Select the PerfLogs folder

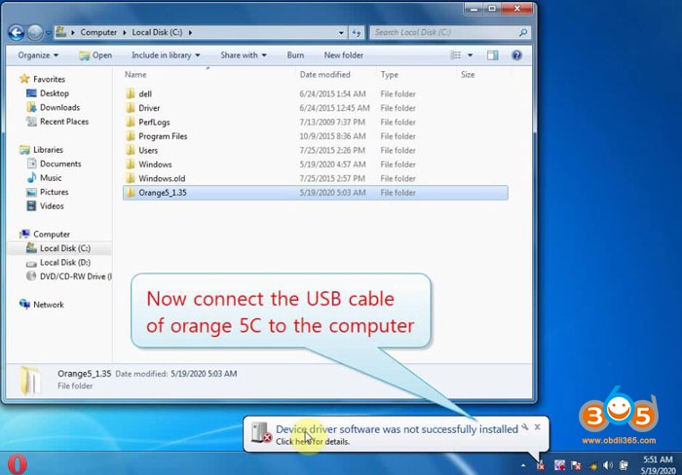[316, 122]
